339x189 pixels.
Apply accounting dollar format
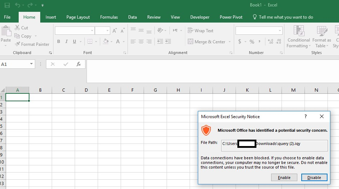(x=240, y=42)
